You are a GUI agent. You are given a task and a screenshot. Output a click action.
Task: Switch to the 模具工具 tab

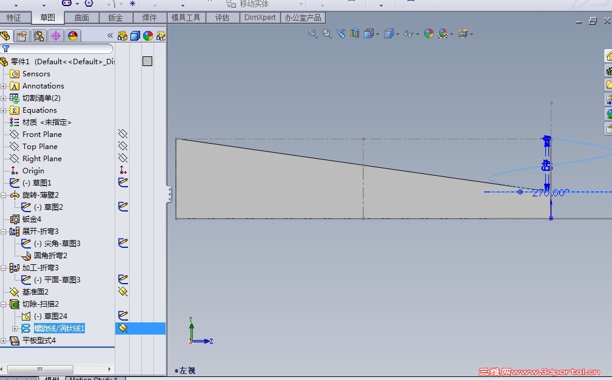pos(186,18)
